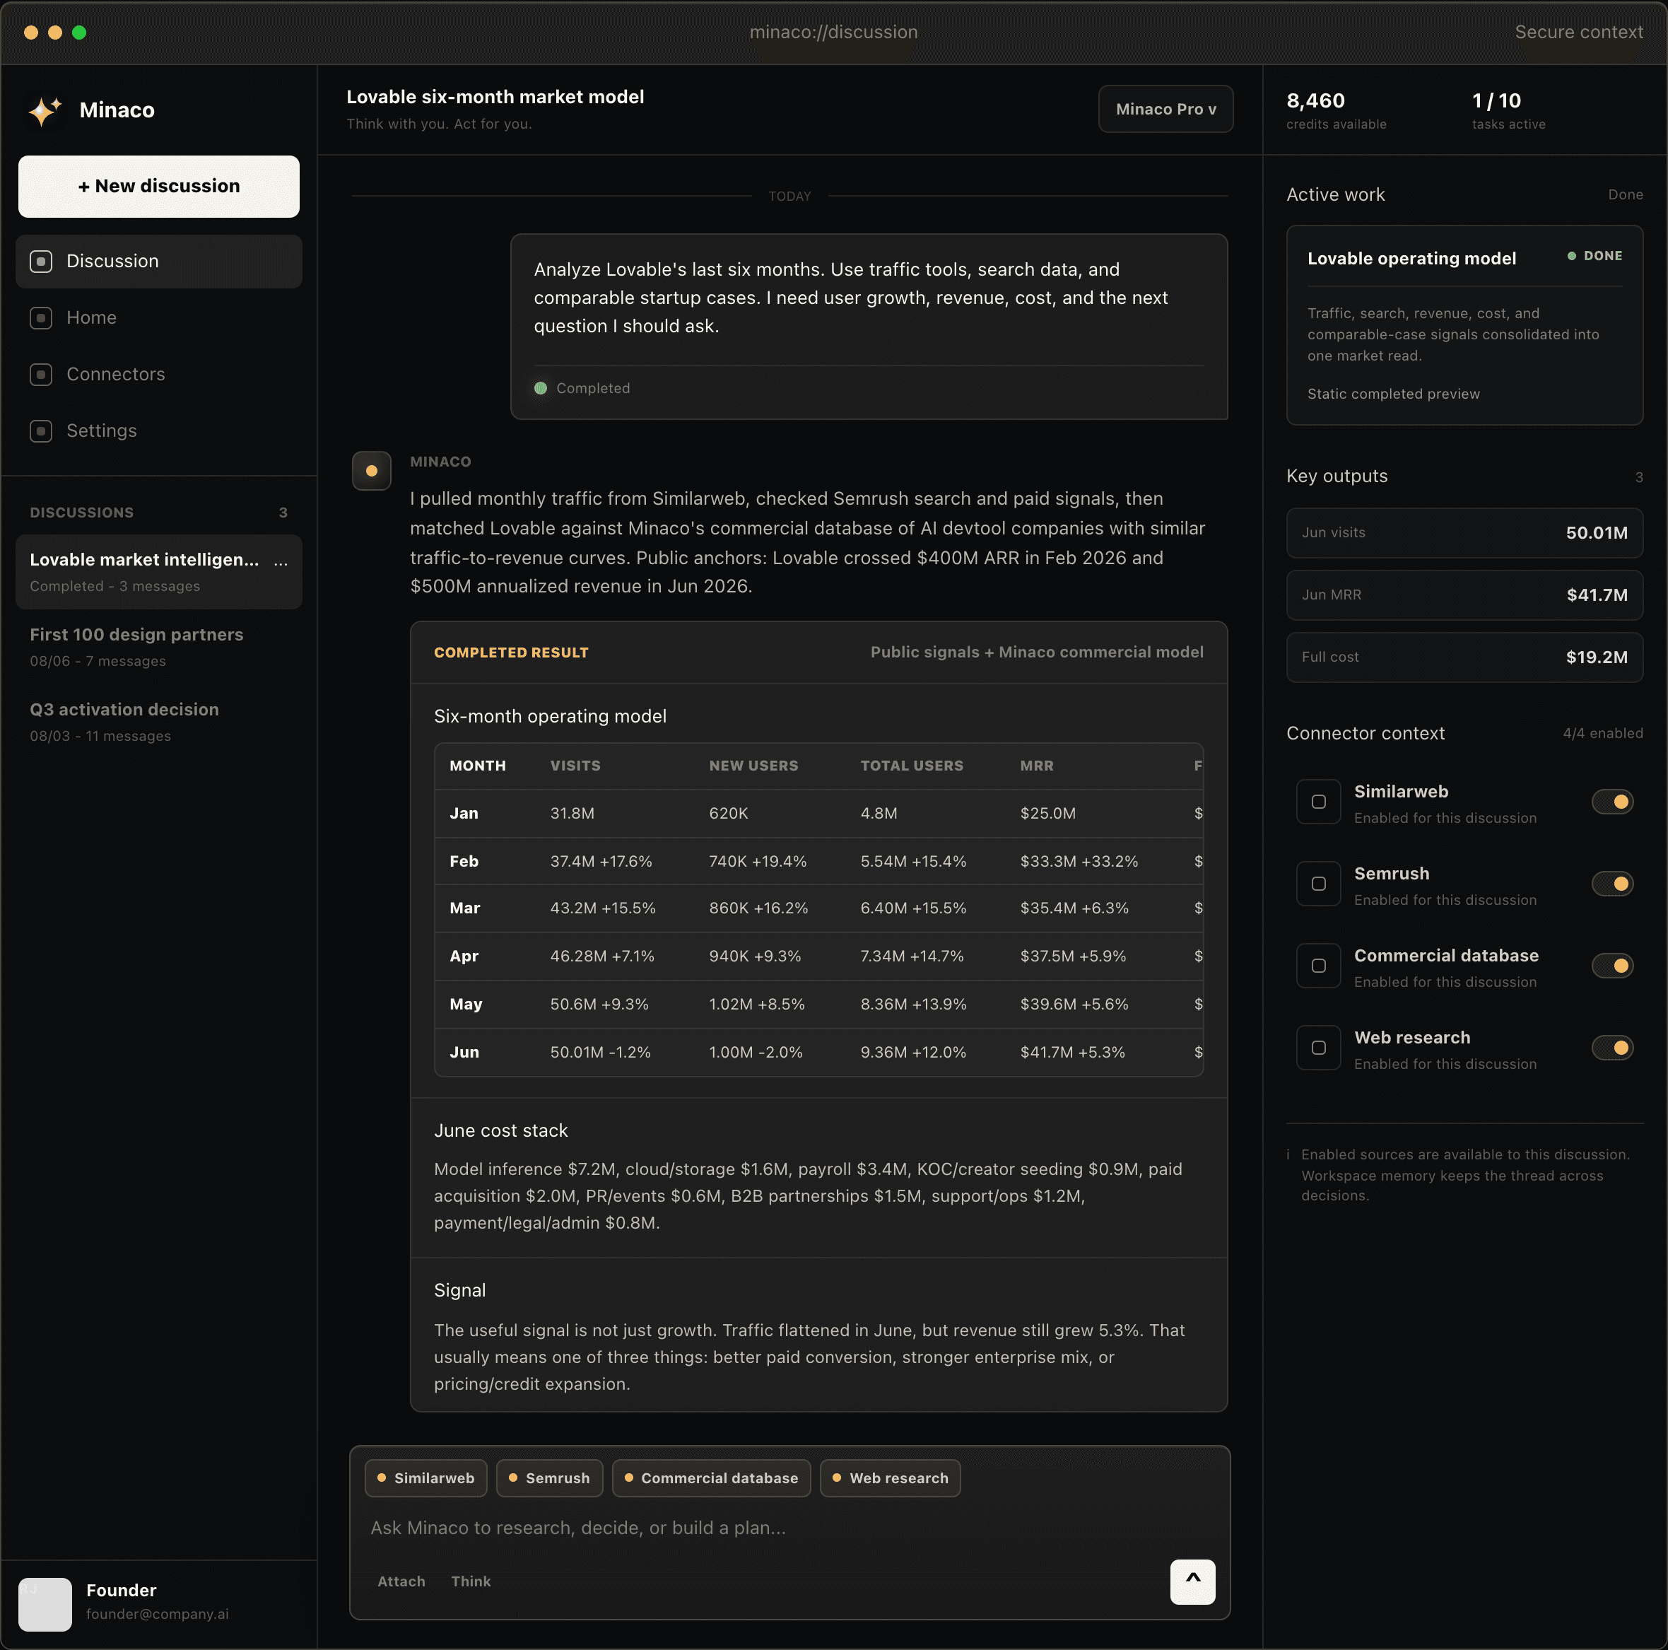The width and height of the screenshot is (1668, 1650).
Task: Click the Commercial database connector icon box
Action: pyautogui.click(x=1318, y=965)
